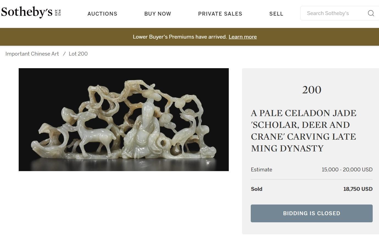
Task: Click the pale celadon jade lot title
Action: (303, 131)
